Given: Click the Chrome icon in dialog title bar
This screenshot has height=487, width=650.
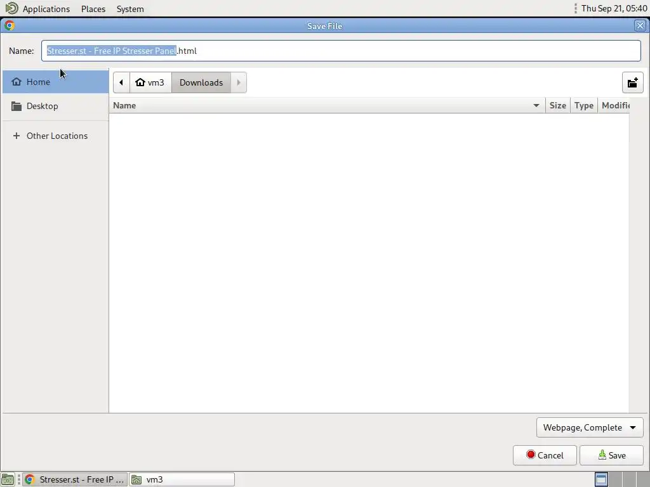Looking at the screenshot, I should pyautogui.click(x=10, y=25).
